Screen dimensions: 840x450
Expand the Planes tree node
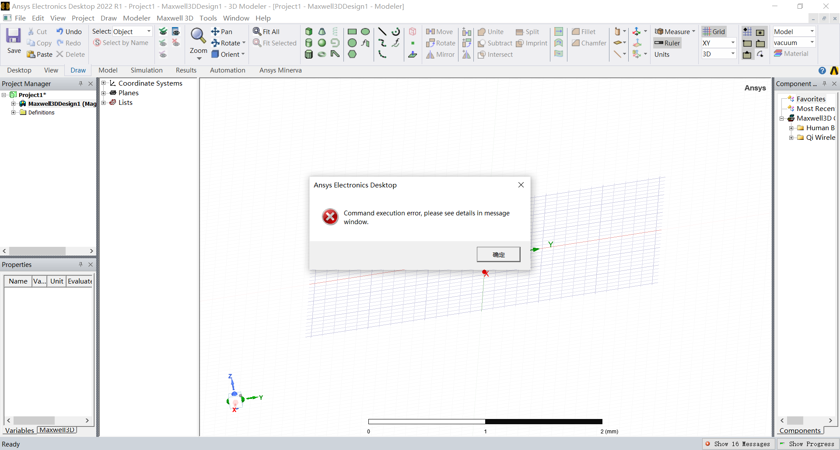(104, 93)
